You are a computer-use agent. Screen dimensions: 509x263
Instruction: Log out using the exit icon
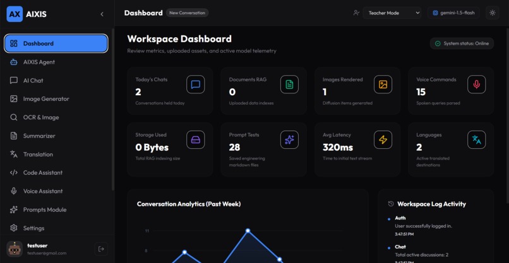(x=101, y=248)
